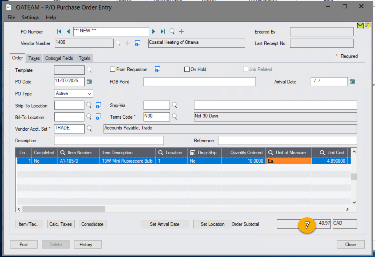Select the Order tab

[17, 58]
